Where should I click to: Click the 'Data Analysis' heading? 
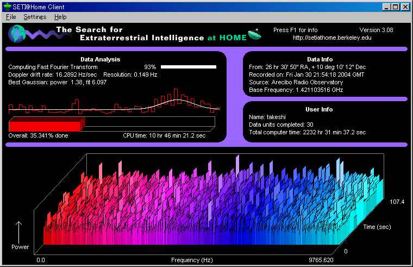tap(101, 60)
